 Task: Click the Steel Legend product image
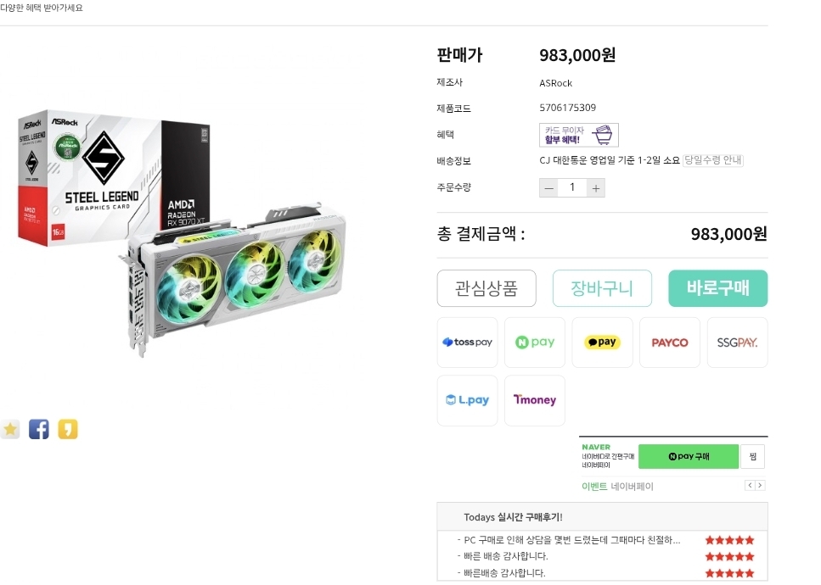[183, 233]
